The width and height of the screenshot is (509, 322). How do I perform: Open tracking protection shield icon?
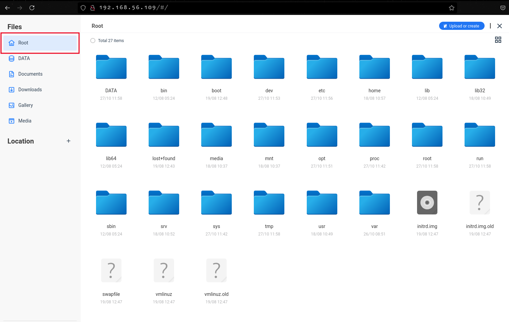pos(83,7)
